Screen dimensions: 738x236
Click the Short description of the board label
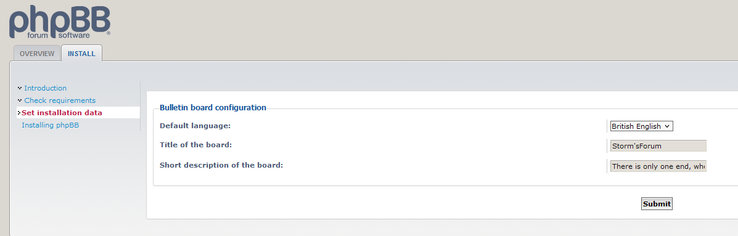[221, 165]
